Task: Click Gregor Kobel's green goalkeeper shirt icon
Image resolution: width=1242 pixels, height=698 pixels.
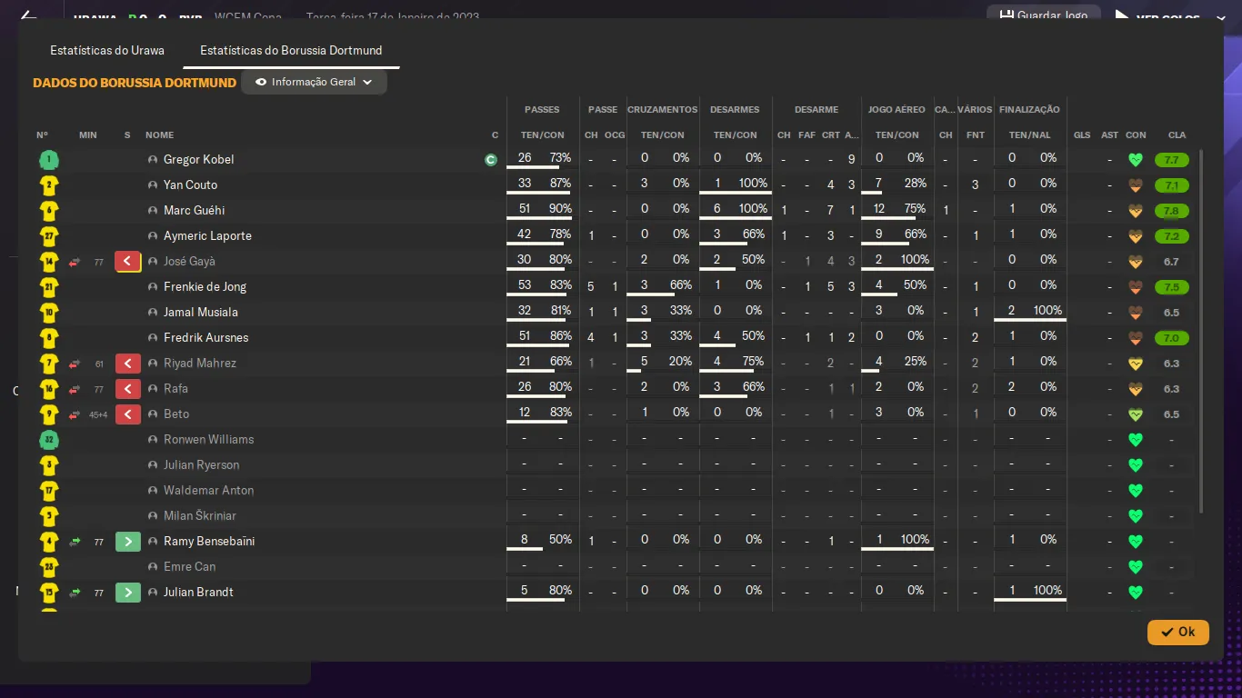Action: coord(49,160)
